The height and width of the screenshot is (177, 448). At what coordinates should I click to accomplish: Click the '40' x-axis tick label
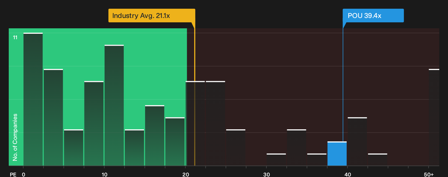coord(348,175)
